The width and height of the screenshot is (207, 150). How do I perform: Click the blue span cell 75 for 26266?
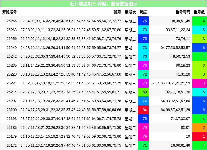click(x=143, y=21)
